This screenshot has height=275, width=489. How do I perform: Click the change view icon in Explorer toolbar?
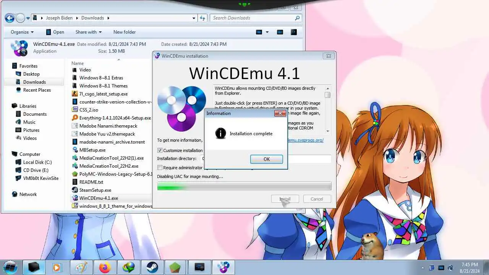coord(259,32)
